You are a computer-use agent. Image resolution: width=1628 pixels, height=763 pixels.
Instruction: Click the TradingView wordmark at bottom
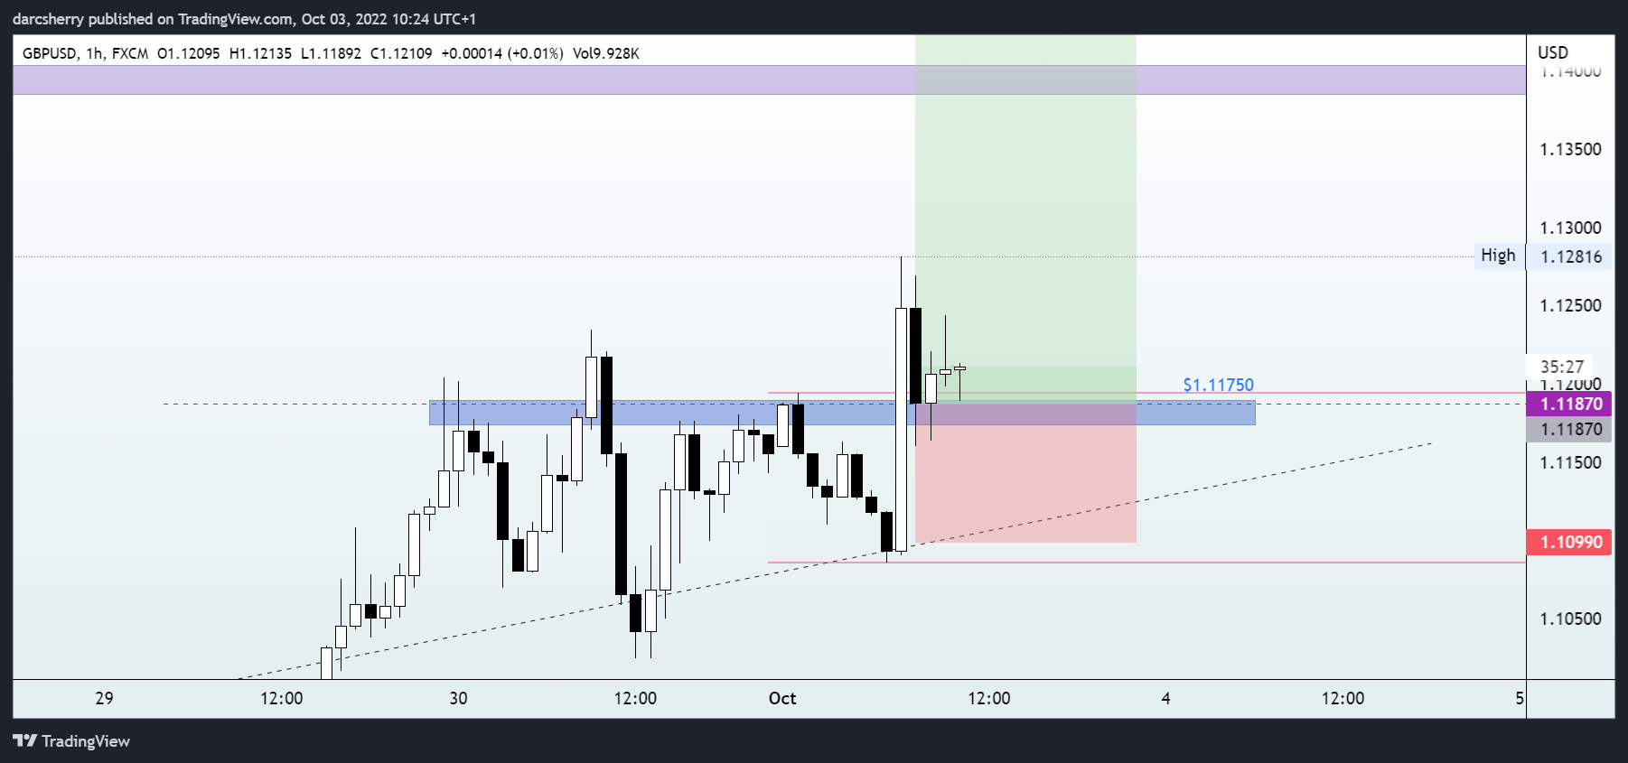(86, 741)
